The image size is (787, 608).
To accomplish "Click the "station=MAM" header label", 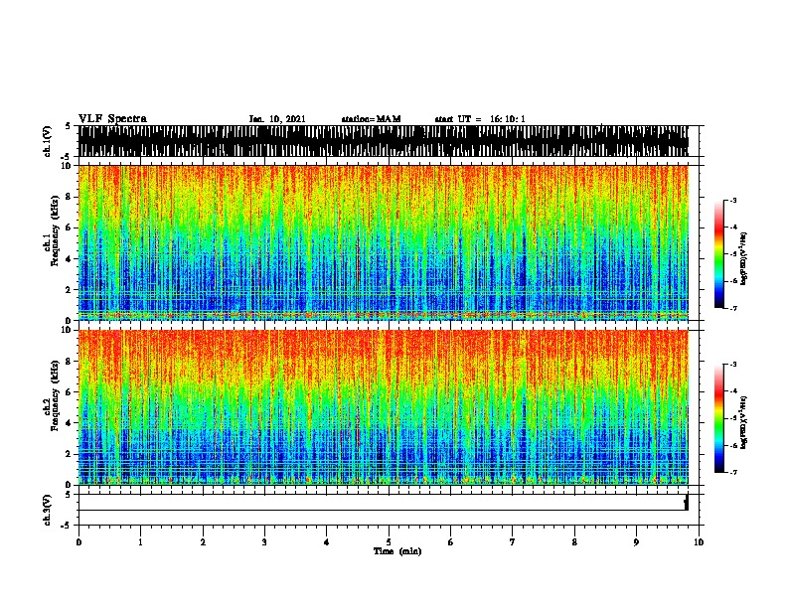I will coord(371,119).
